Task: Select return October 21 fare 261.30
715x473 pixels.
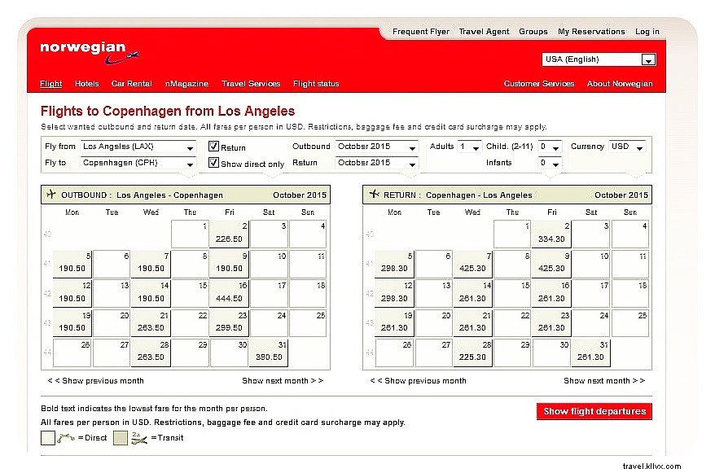Action: pos(472,323)
